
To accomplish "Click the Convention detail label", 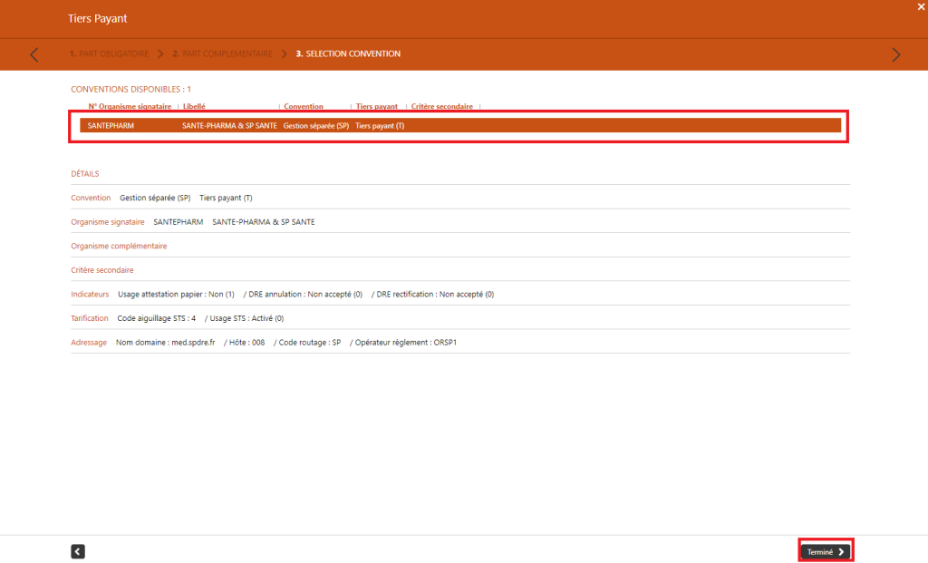I will coord(91,198).
